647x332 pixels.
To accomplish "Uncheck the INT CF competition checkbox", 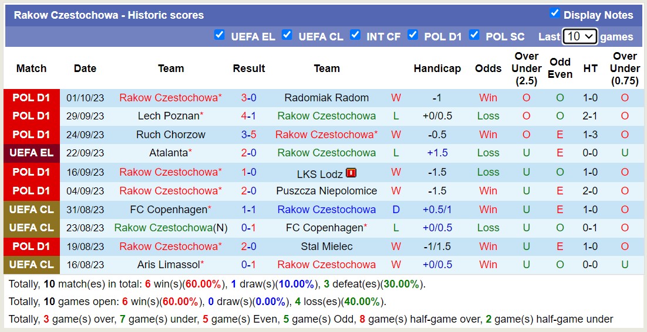I will coord(355,35).
